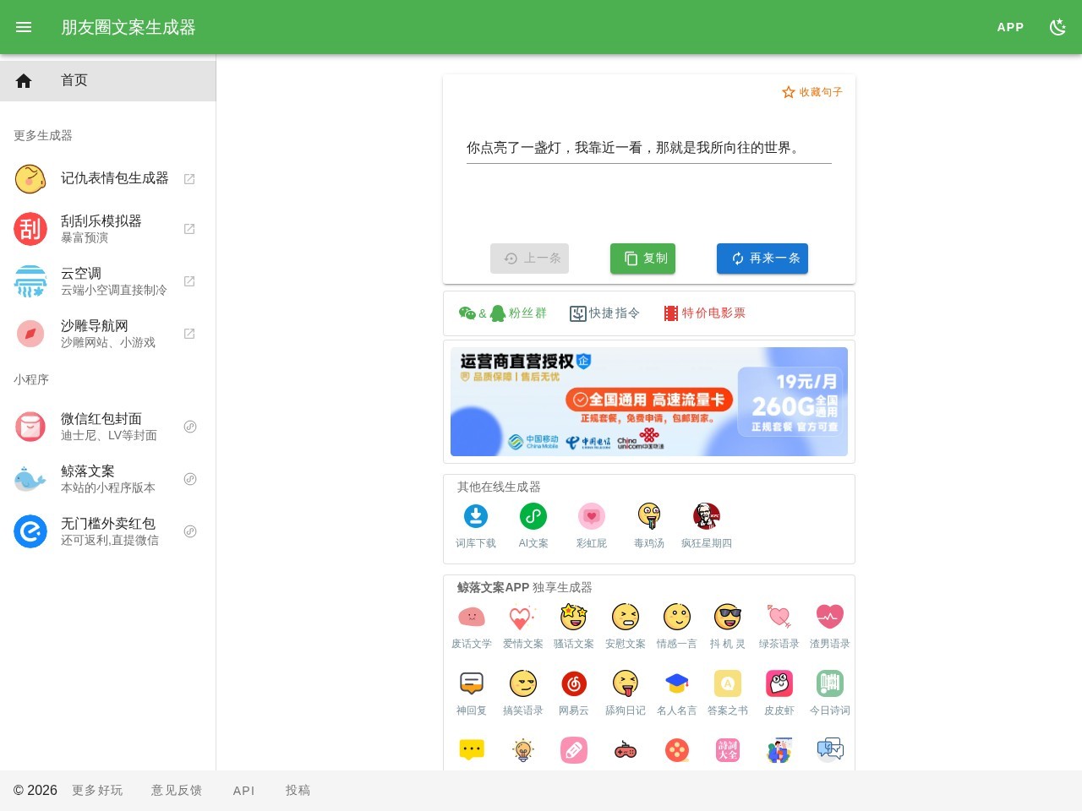This screenshot has width=1082, height=811.
Task: Open 情感一言 generator
Action: 677,627
